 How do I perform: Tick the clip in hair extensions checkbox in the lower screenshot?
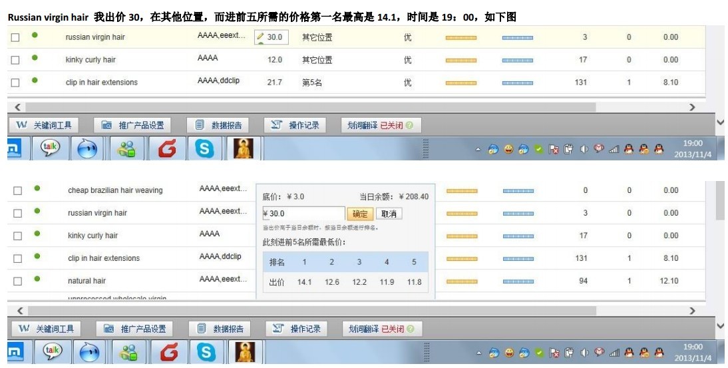pos(18,258)
